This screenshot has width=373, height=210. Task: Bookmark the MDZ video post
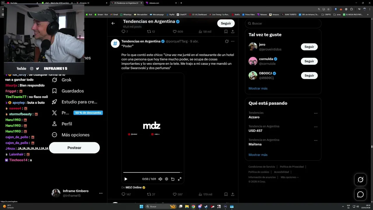pyautogui.click(x=226, y=194)
